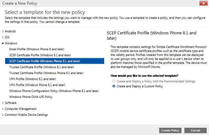Choose Create and Deploy with Recommended Settings
Screen dimensions: 209x135
point(114,81)
